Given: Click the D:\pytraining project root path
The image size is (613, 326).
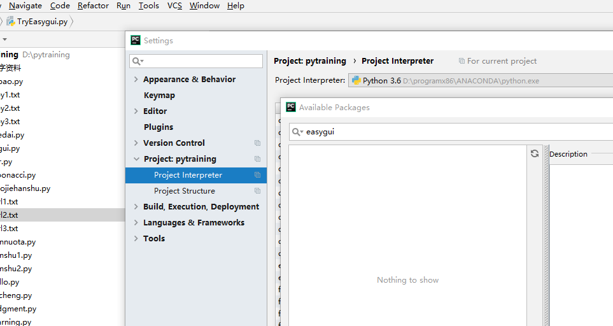Looking at the screenshot, I should (x=46, y=55).
